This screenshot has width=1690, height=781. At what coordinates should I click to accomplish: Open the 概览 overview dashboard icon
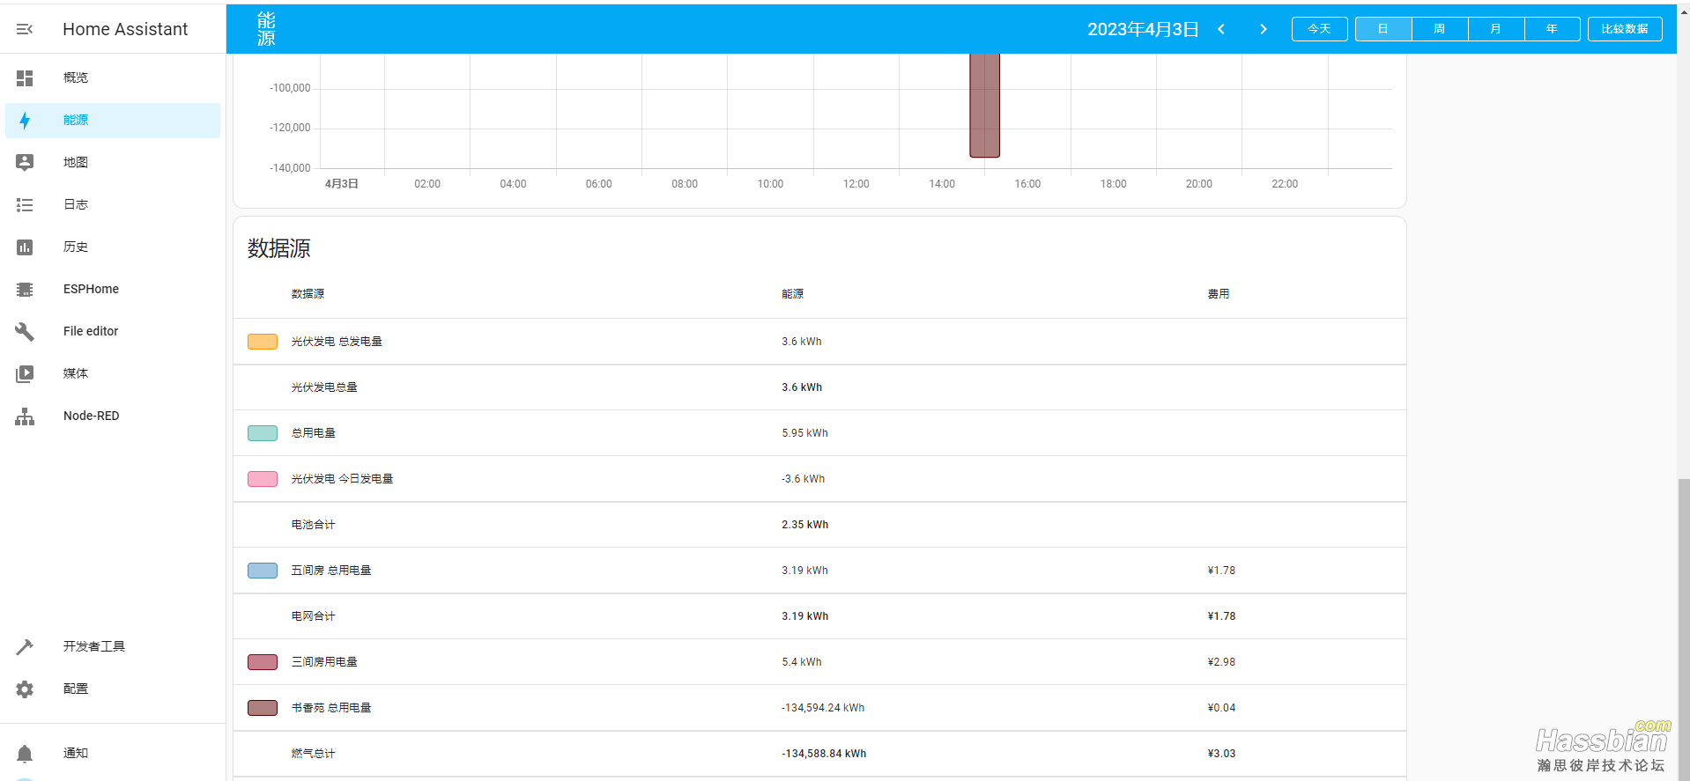click(x=25, y=78)
